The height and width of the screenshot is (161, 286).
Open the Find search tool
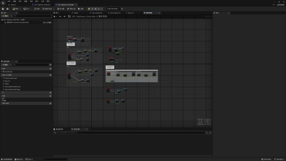point(37,9)
